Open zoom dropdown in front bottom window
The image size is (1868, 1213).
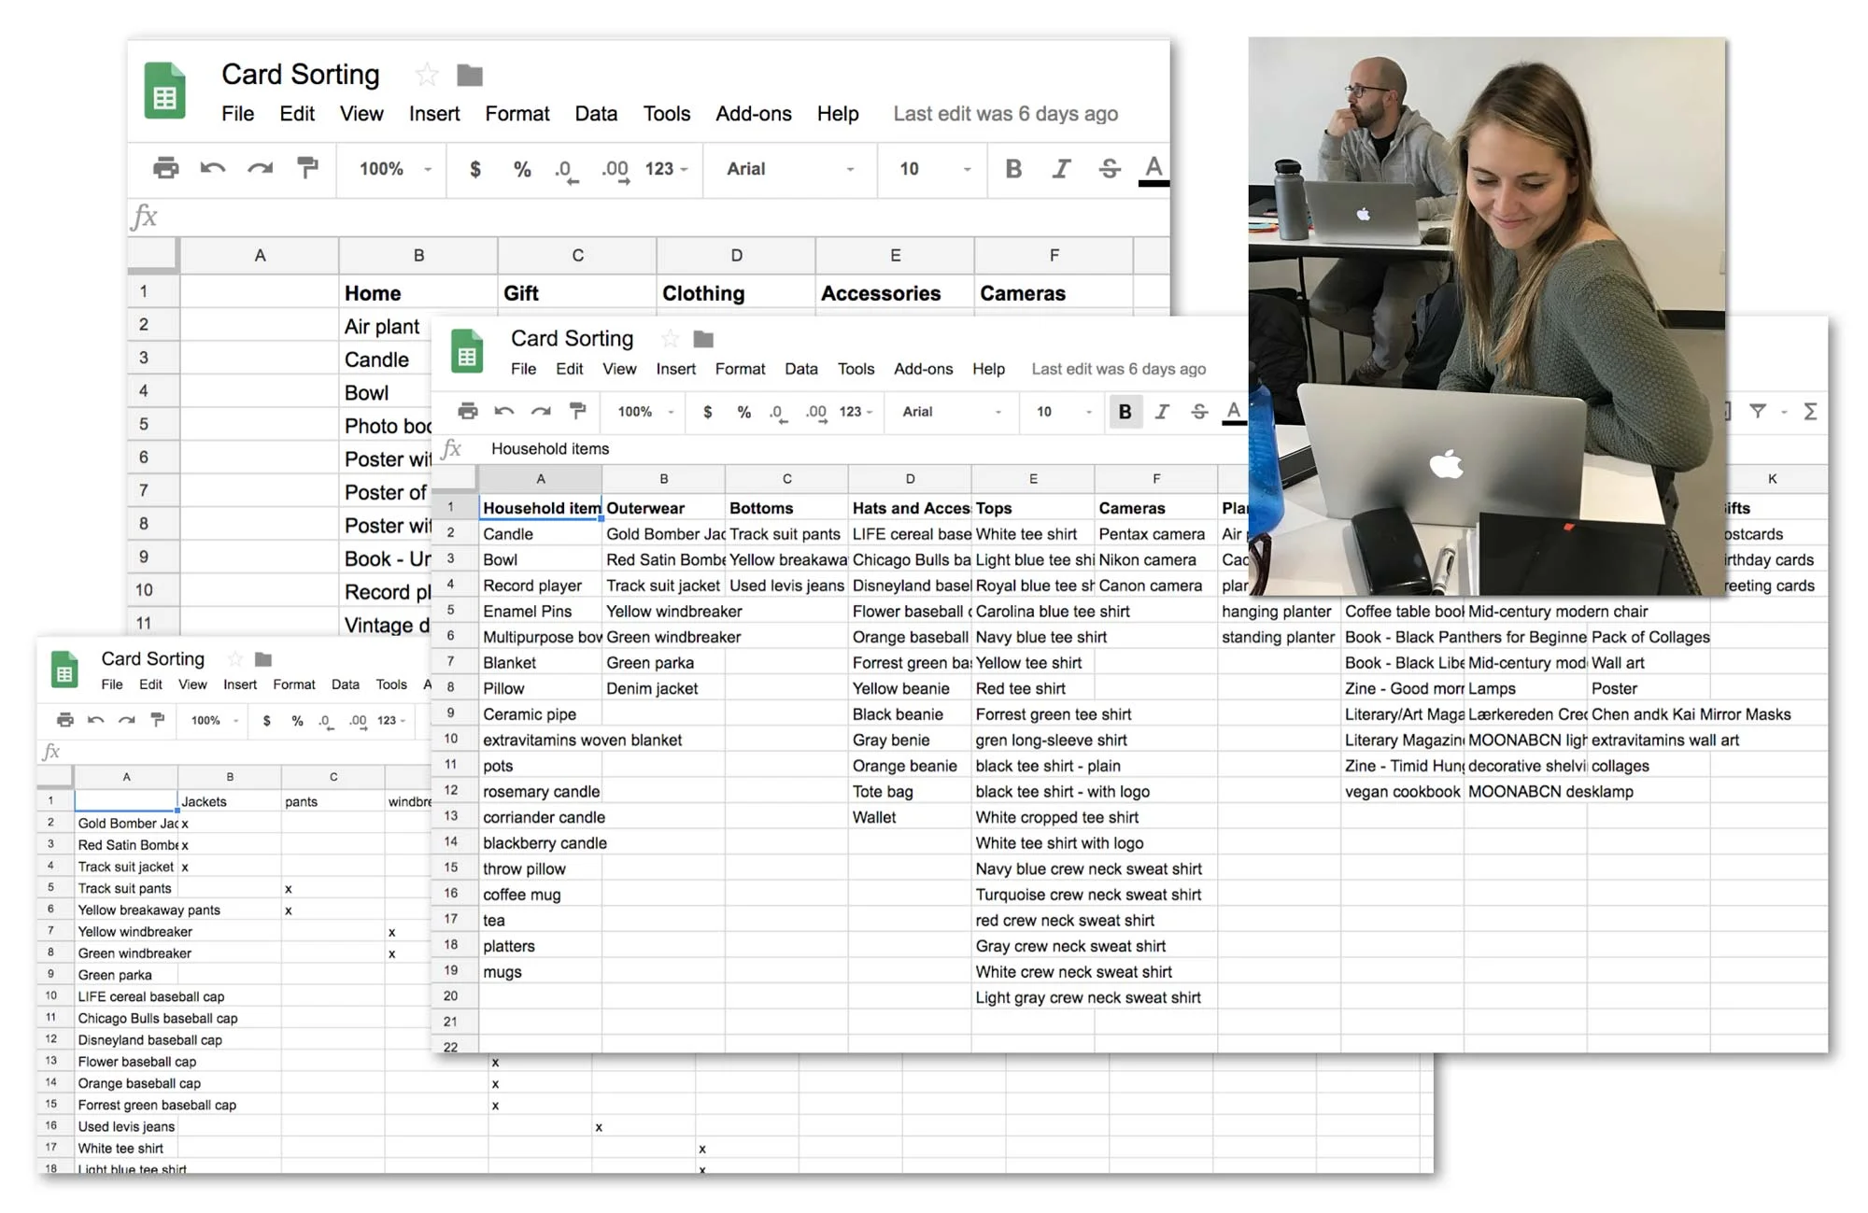coord(215,721)
